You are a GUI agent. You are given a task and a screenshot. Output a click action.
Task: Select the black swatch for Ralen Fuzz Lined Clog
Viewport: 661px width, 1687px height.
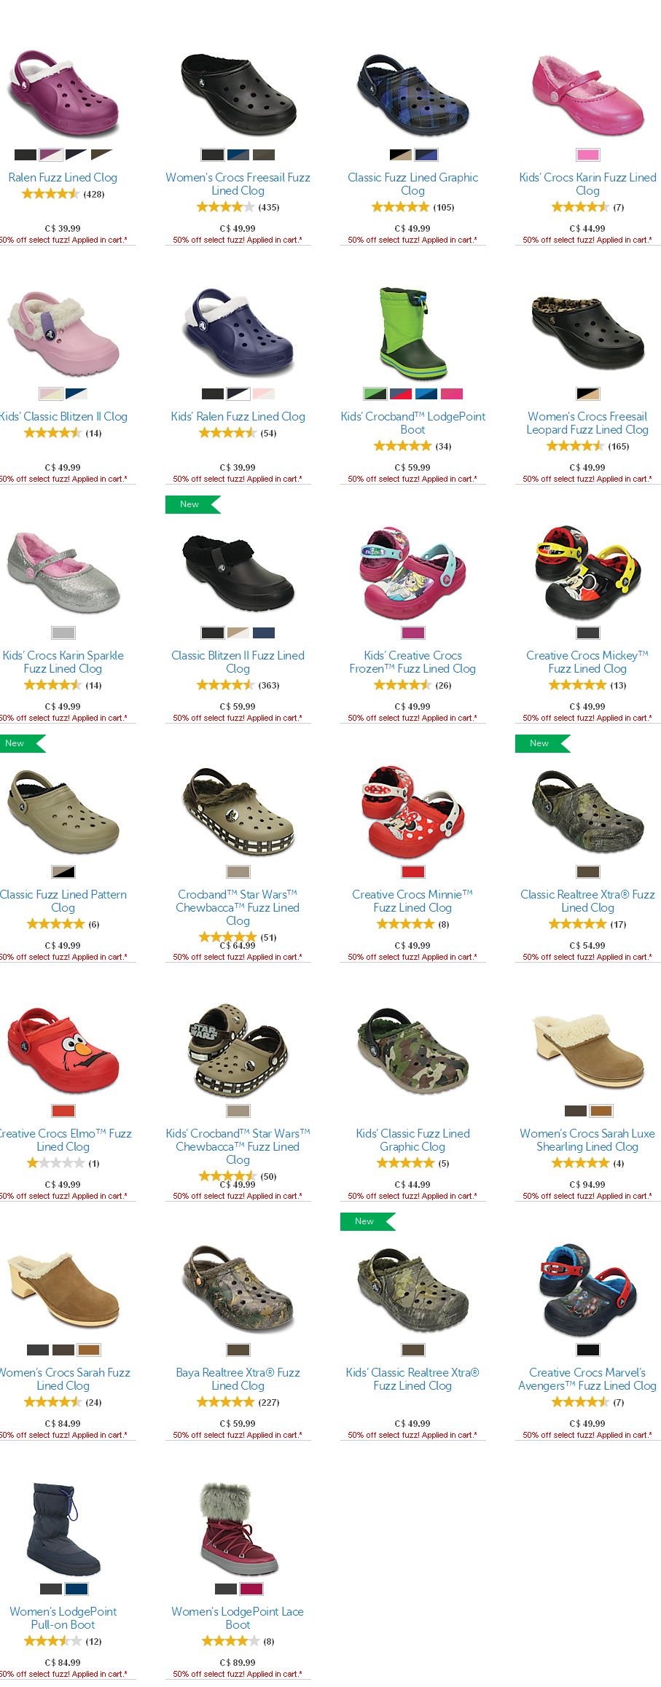pos(26,154)
